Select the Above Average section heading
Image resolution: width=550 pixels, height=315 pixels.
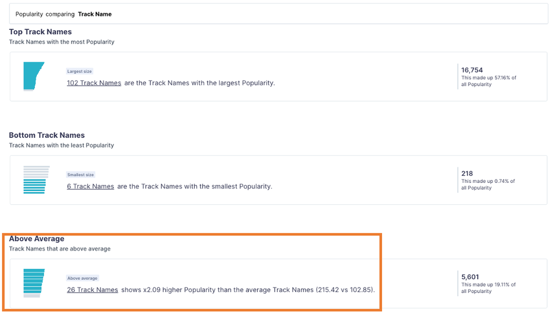pyautogui.click(x=36, y=239)
